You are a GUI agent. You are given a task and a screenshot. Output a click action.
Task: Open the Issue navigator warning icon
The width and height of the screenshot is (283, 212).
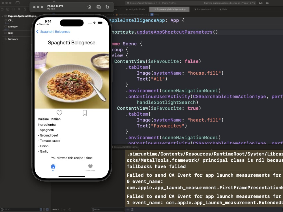click(x=25, y=9)
